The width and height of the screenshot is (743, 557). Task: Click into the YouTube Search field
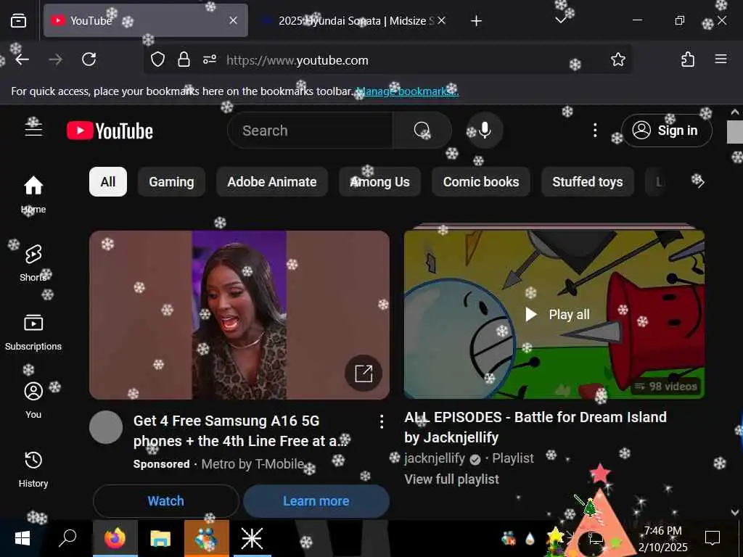[x=311, y=131]
